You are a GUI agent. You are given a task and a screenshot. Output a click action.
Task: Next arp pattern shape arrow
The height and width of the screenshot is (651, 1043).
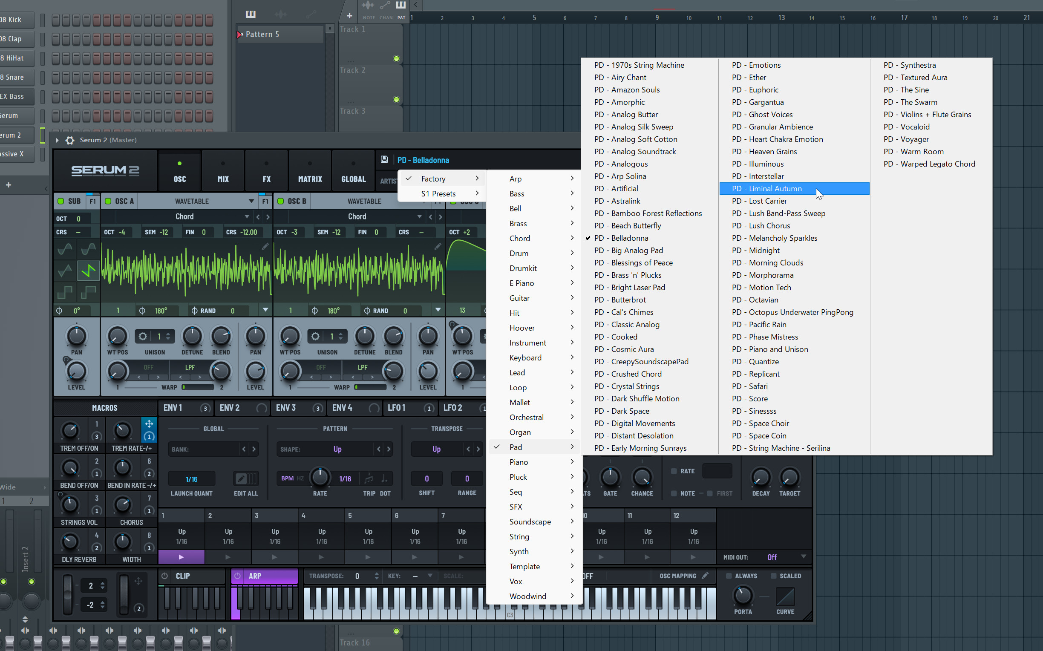389,449
